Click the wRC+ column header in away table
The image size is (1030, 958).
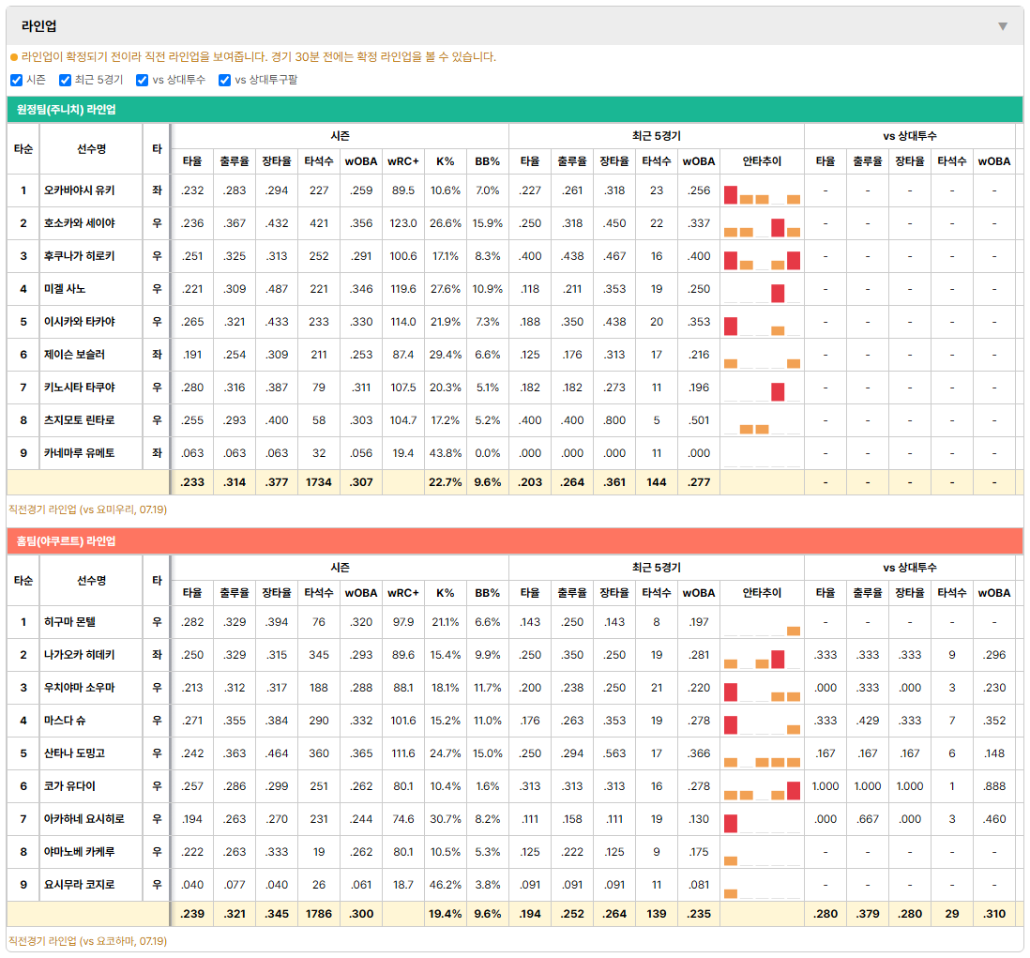coord(402,161)
